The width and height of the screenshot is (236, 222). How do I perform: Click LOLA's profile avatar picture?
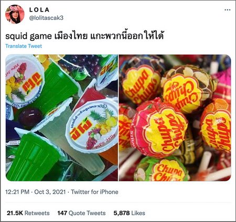[x=15, y=14]
